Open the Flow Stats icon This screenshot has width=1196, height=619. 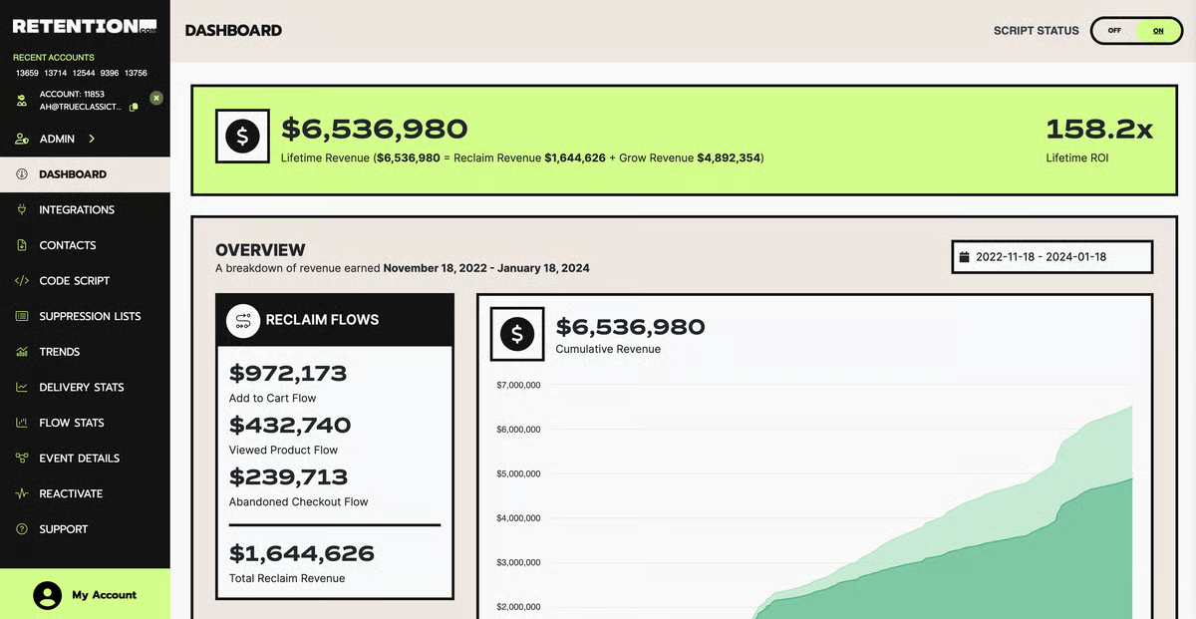[x=22, y=422]
